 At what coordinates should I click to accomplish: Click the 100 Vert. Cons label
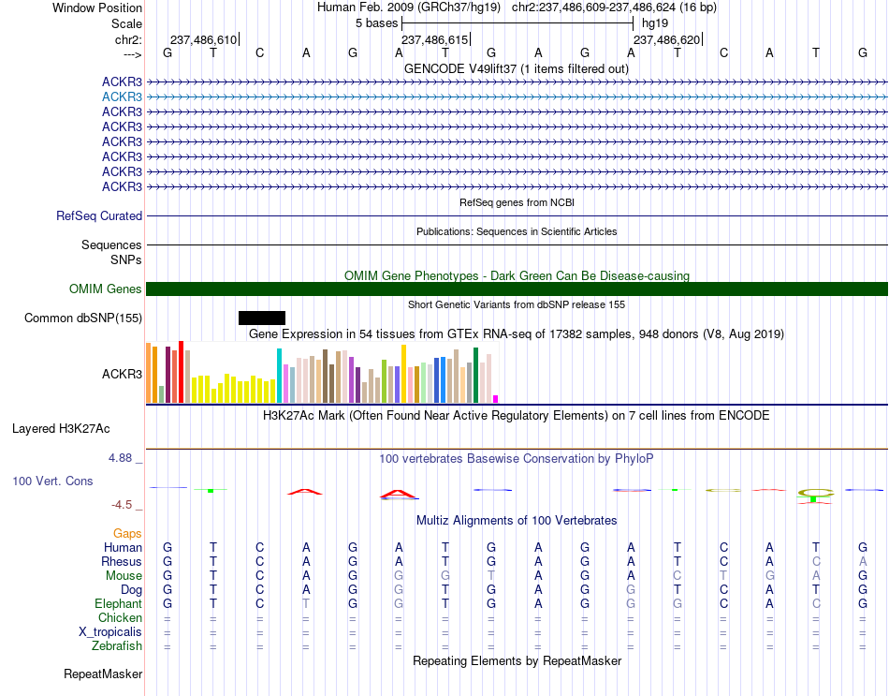tap(52, 481)
